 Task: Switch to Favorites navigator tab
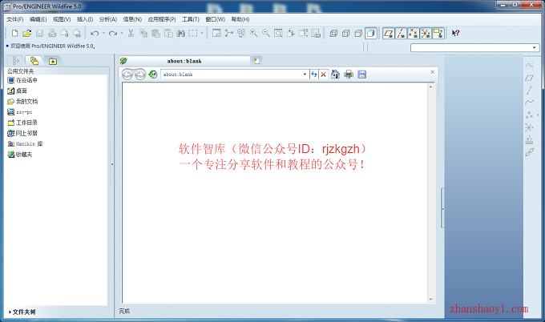pyautogui.click(x=53, y=61)
